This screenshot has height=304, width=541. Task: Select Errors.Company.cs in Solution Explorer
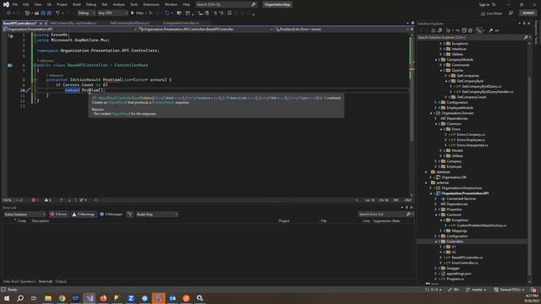coord(471,135)
